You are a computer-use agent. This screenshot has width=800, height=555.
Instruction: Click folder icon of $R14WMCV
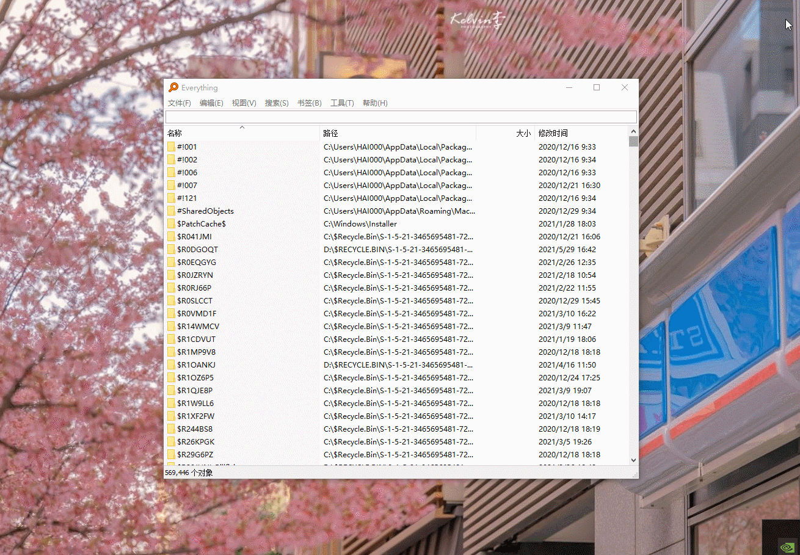(171, 326)
